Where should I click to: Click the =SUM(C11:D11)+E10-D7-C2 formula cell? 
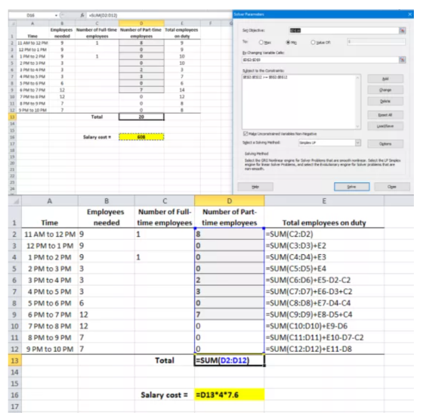point(324,337)
